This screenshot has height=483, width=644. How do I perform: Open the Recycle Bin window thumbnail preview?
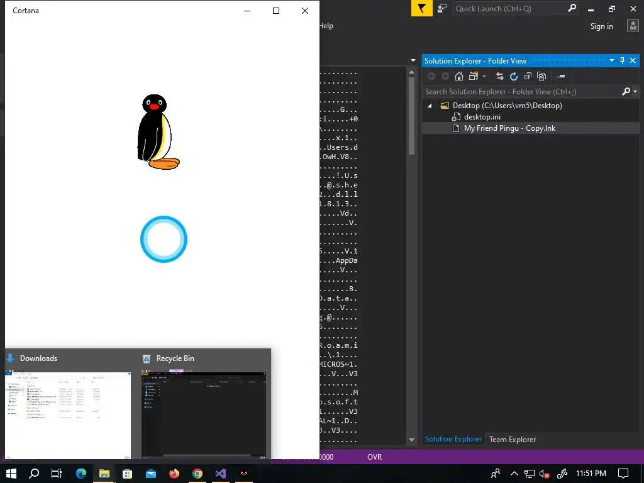204,414
